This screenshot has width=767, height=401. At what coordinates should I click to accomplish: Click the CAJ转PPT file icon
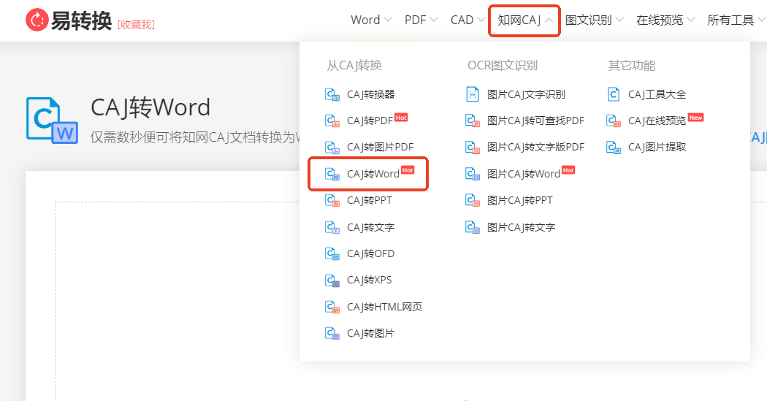point(332,200)
